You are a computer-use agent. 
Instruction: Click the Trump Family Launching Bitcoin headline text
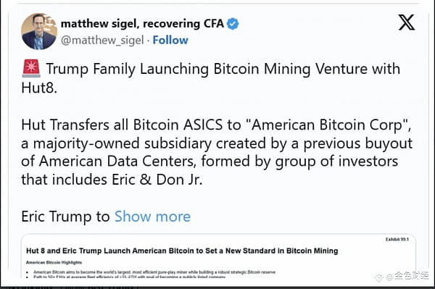[223, 69]
